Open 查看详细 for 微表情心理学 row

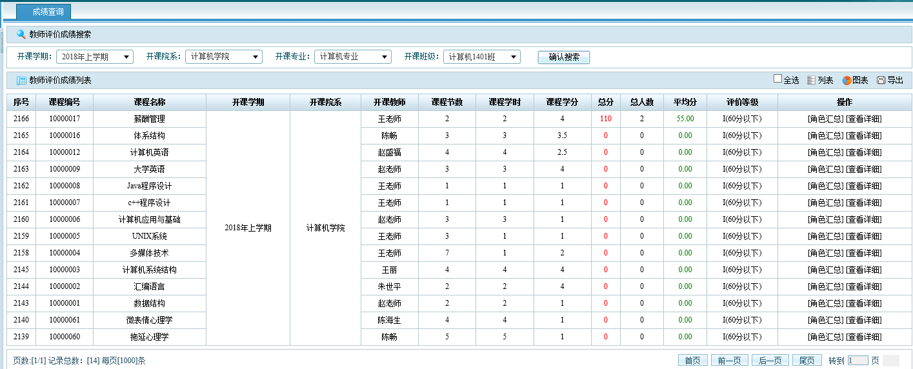(863, 320)
